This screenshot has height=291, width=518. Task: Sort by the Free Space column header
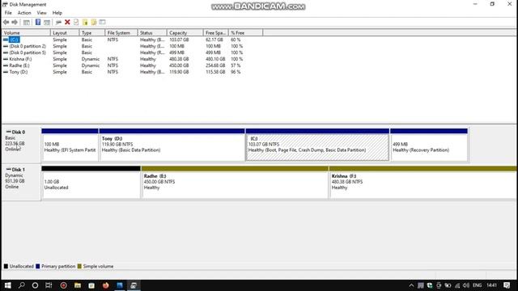[216, 32]
